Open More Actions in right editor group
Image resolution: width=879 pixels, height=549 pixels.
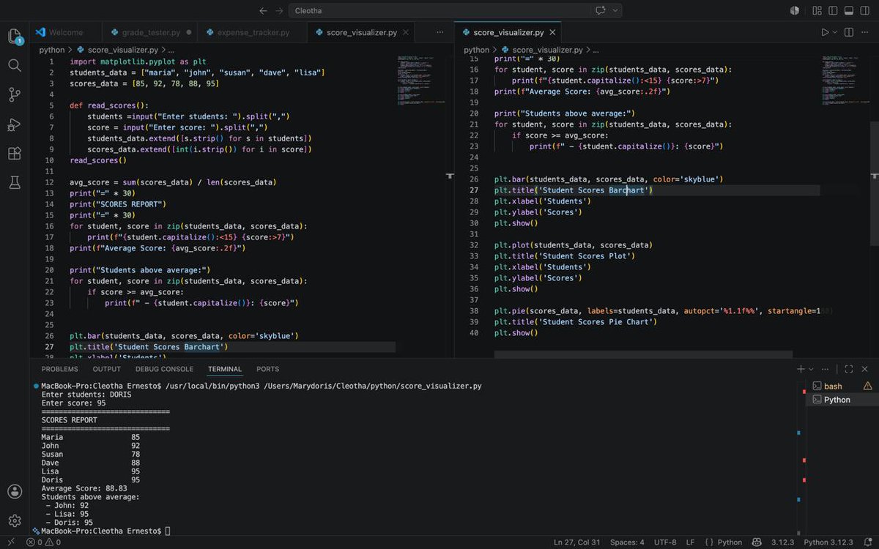865,32
